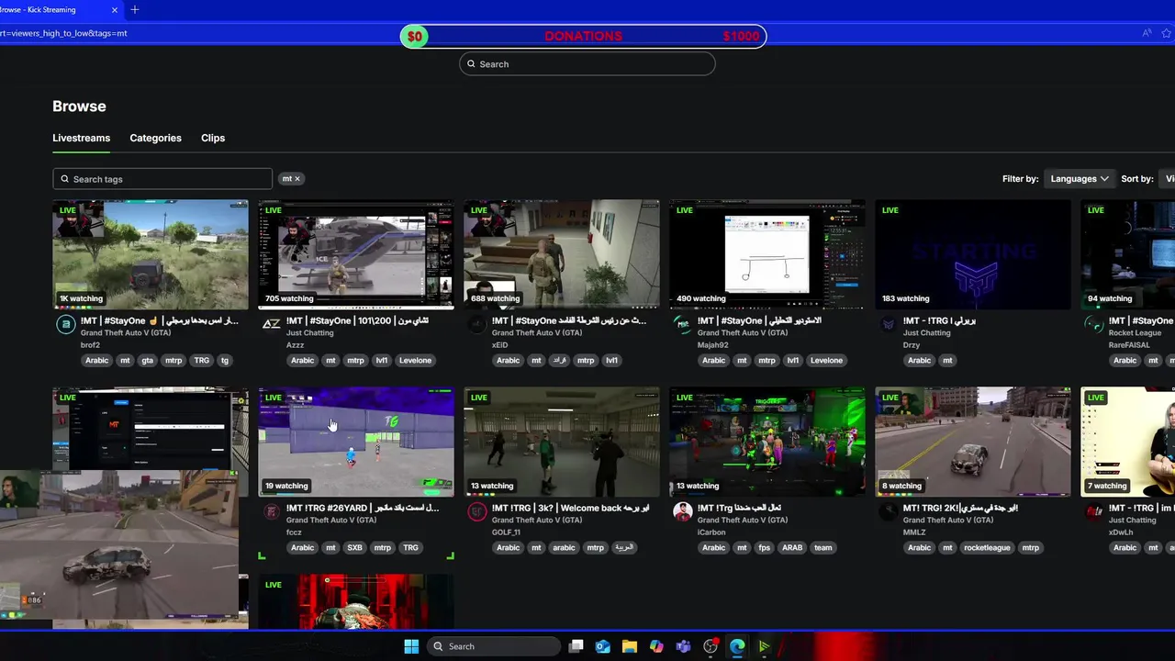Open the Sort by dropdown
Viewport: 1175px width, 661px height.
coord(1168,178)
